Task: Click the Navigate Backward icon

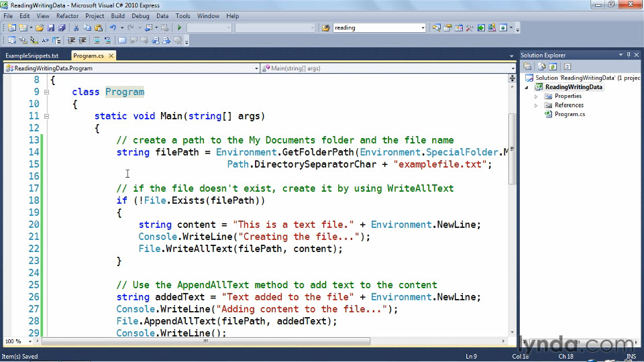Action: click(149, 28)
